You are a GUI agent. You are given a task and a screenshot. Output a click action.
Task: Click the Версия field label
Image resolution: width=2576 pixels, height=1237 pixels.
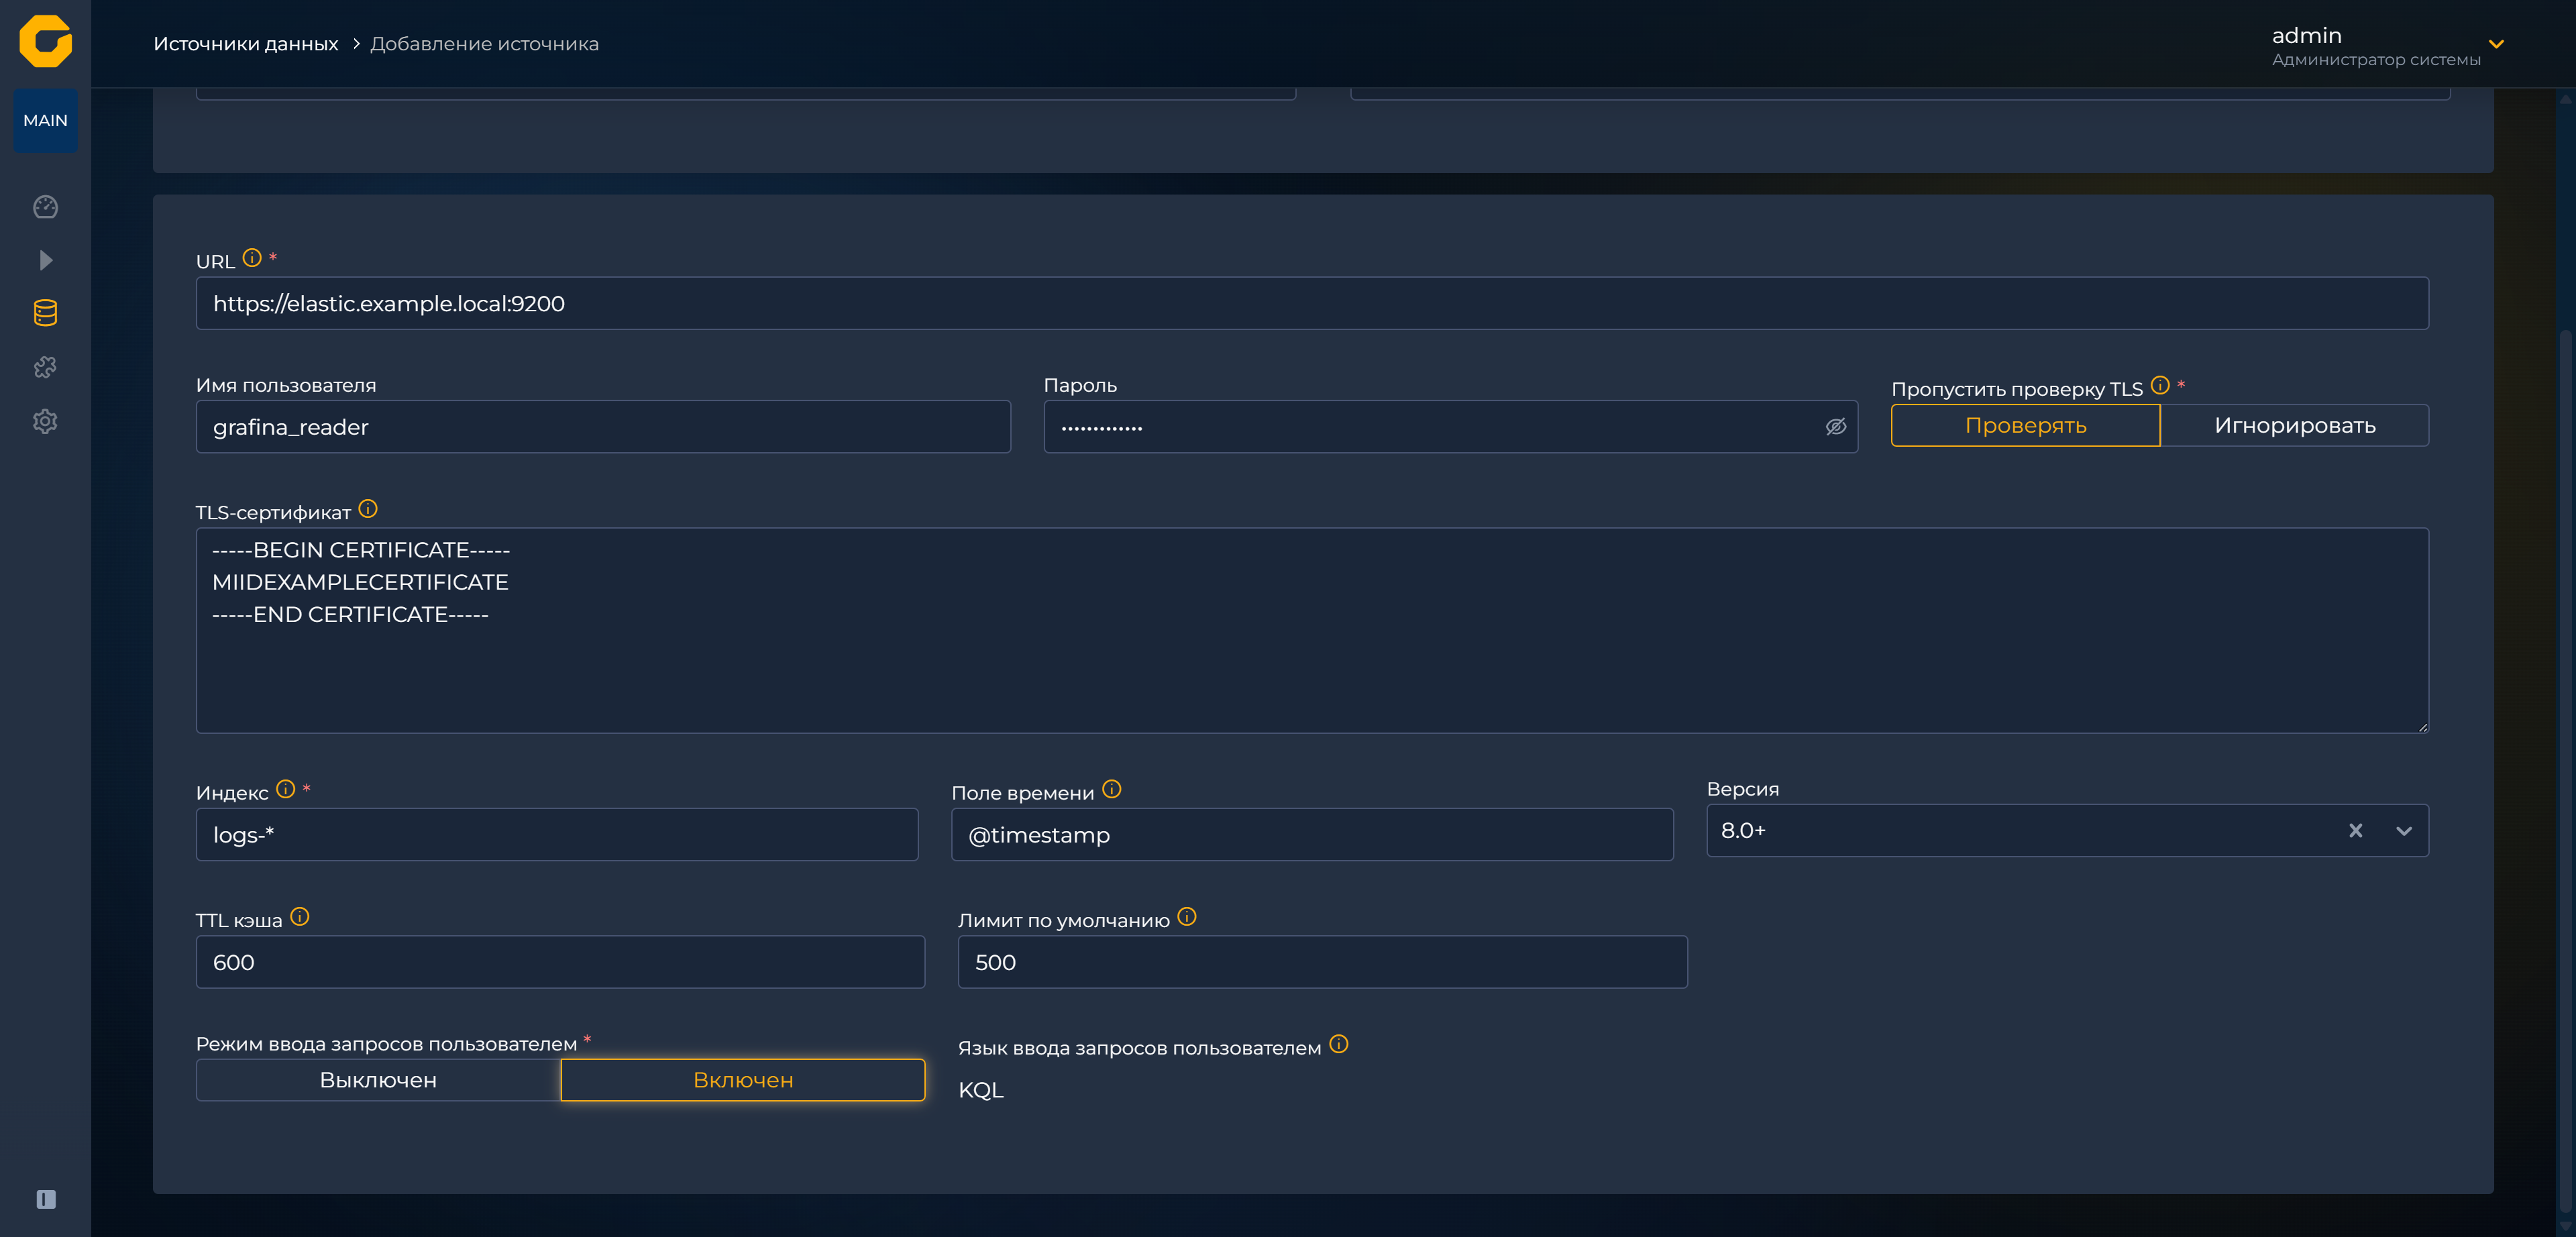click(1743, 789)
